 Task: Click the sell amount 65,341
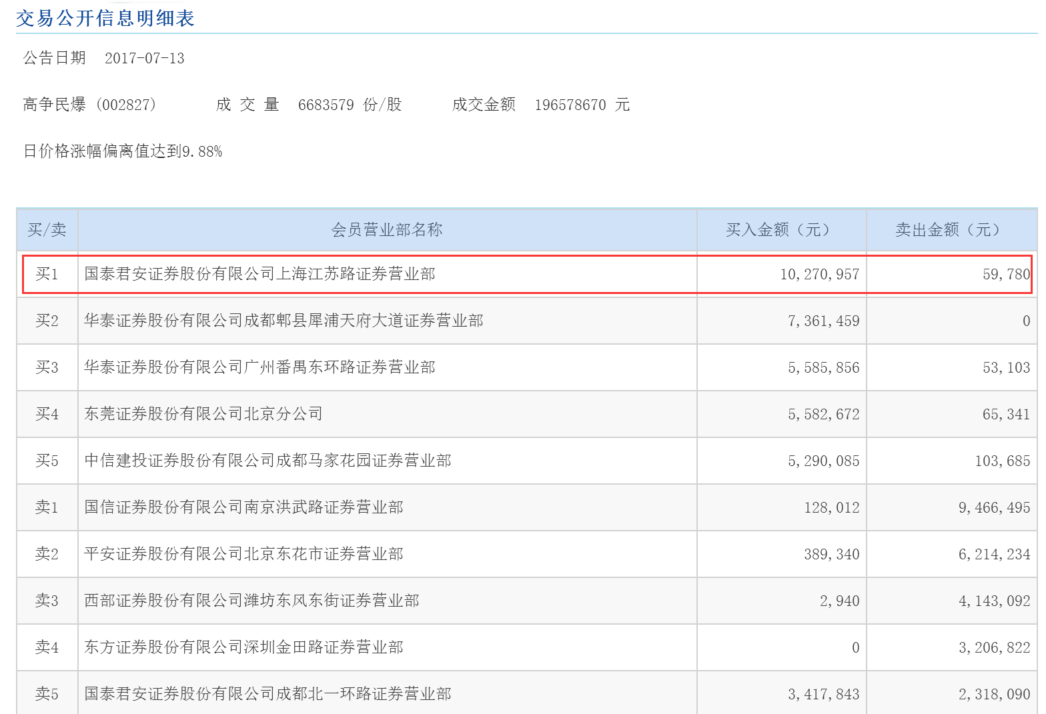[x=1006, y=414]
